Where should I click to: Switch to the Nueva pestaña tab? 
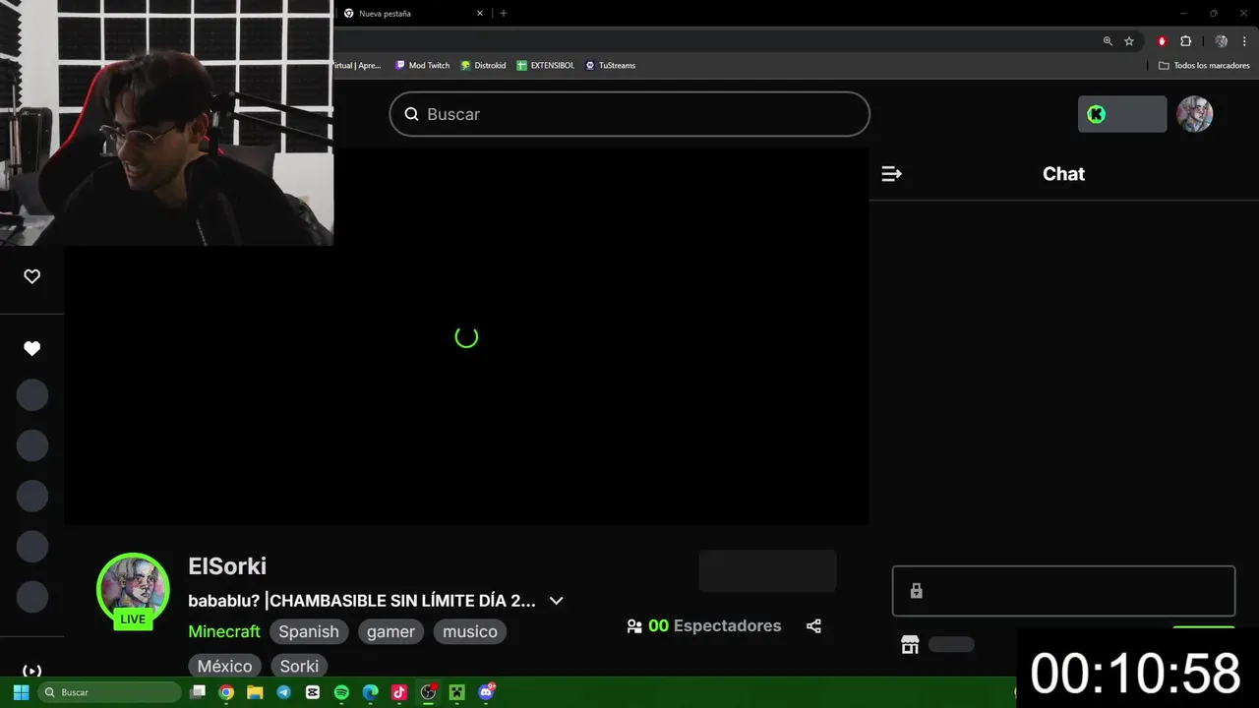(413, 14)
